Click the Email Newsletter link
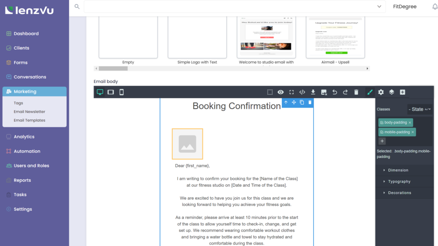The width and height of the screenshot is (438, 246). (x=30, y=112)
